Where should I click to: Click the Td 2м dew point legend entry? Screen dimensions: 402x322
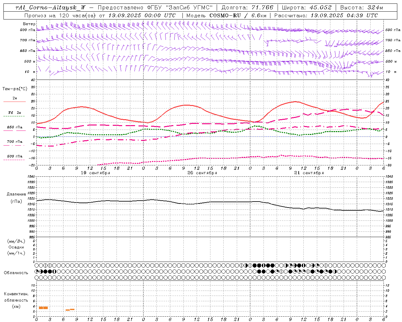15,113
